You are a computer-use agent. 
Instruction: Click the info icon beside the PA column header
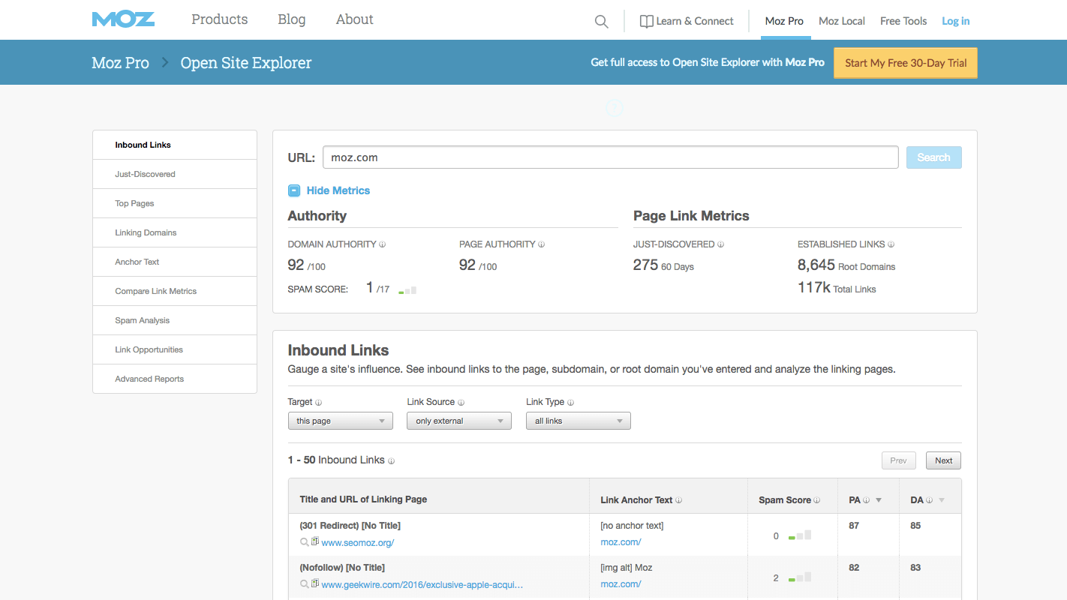pyautogui.click(x=866, y=500)
